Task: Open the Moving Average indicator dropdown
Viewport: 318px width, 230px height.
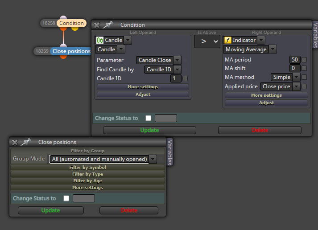Action: pos(273,49)
